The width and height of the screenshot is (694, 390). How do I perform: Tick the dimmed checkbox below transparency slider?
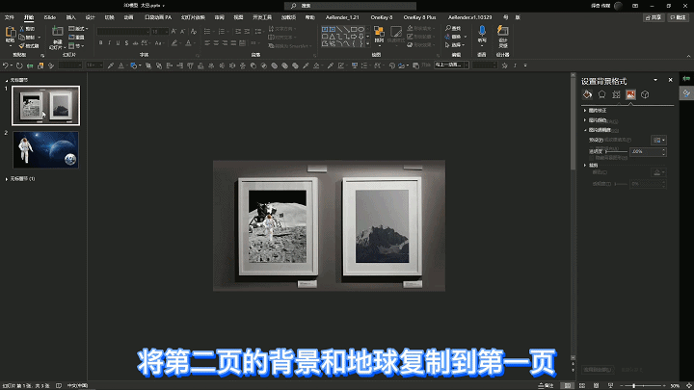(x=592, y=158)
